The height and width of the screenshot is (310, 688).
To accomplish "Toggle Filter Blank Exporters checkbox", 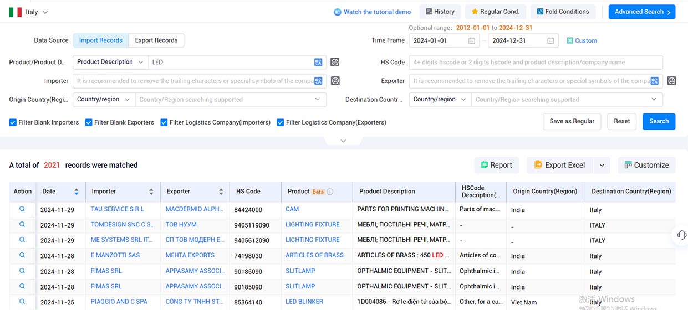I will click(89, 122).
